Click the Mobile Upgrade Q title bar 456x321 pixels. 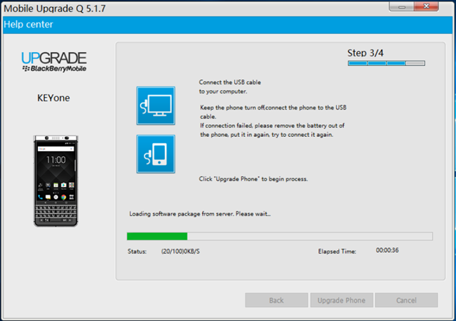[x=175, y=7]
